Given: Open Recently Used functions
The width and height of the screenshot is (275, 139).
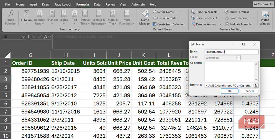Looking at the screenshot, I should tap(39, 18).
